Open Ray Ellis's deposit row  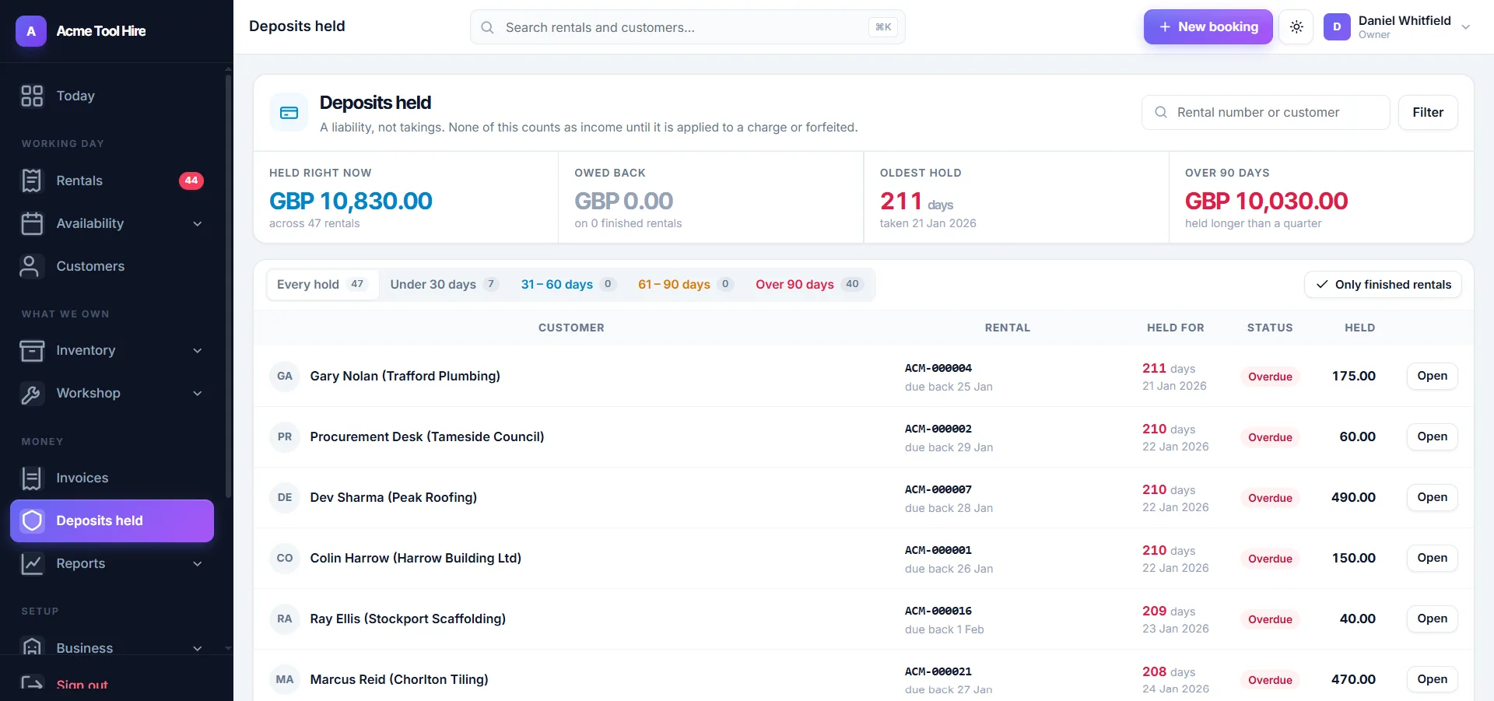pos(1433,619)
